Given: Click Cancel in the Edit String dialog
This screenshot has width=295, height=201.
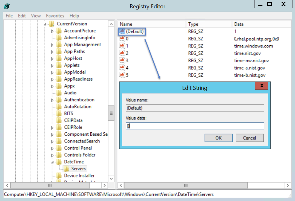Looking at the screenshot, I should click(250, 138).
